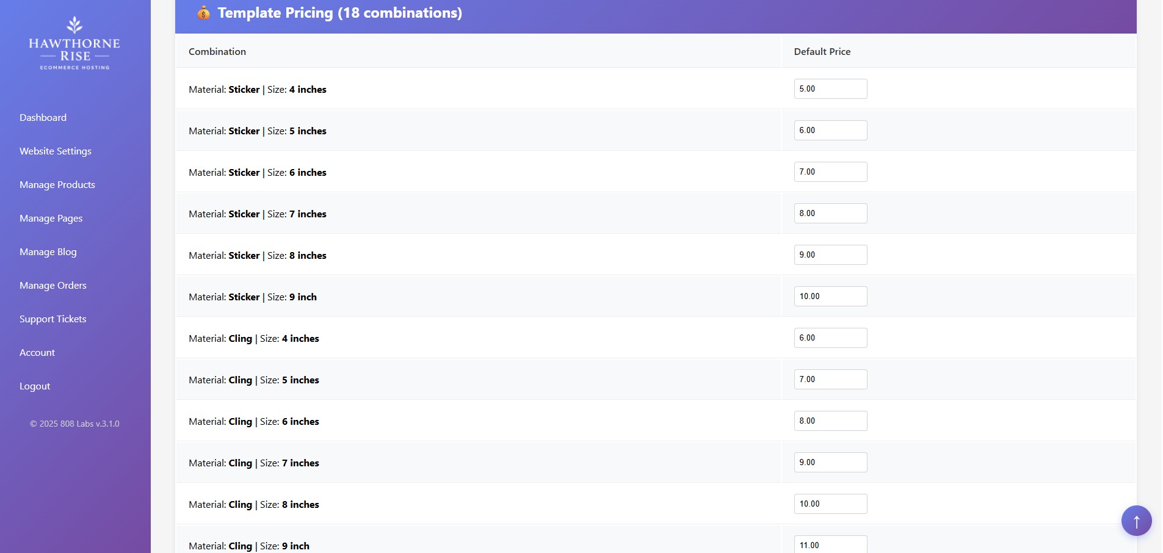The height and width of the screenshot is (553, 1163).
Task: Open the Dashboard page
Action: (x=43, y=117)
